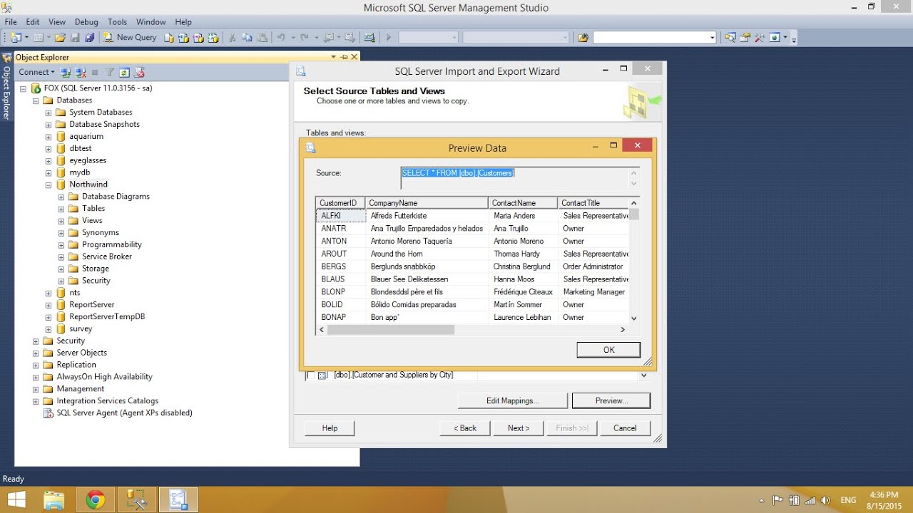Click the volume speaker tray icon

click(826, 500)
